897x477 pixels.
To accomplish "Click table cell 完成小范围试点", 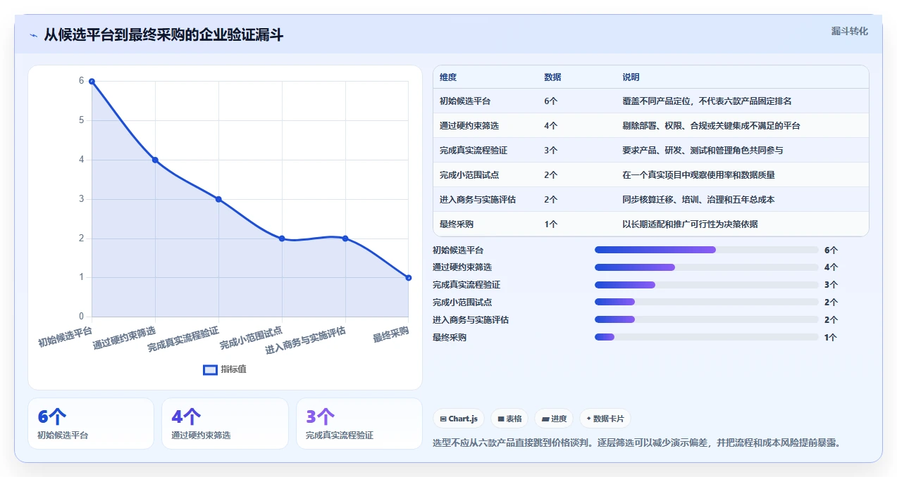I will pyautogui.click(x=469, y=175).
